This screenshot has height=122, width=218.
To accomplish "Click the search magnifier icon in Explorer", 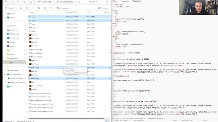I will tap(107, 2).
